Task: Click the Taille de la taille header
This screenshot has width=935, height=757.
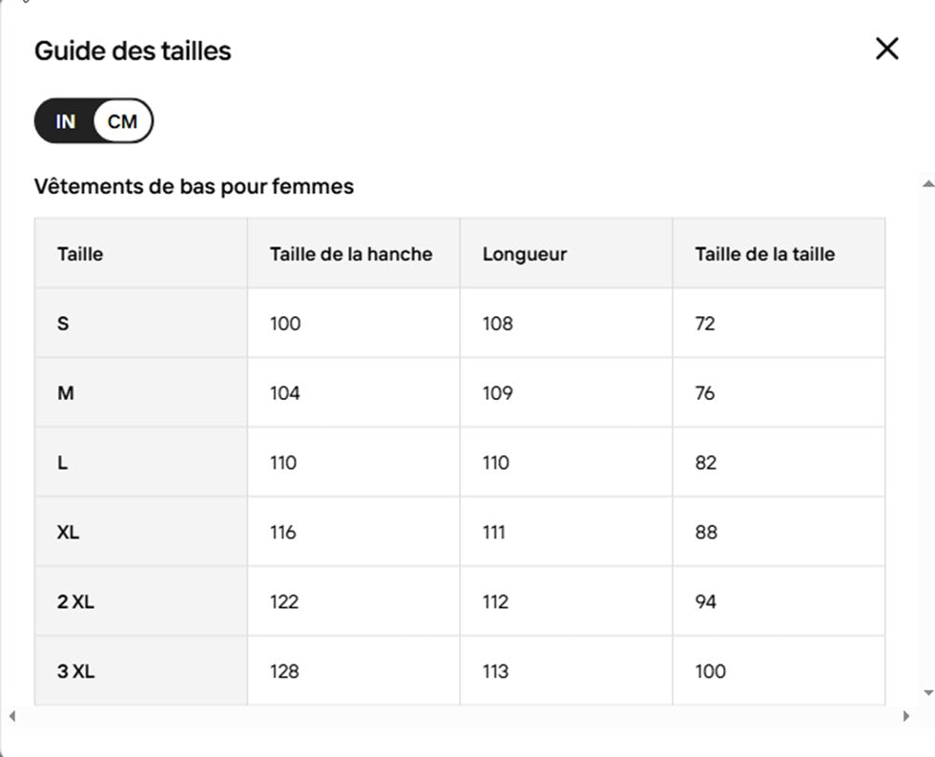Action: (764, 254)
